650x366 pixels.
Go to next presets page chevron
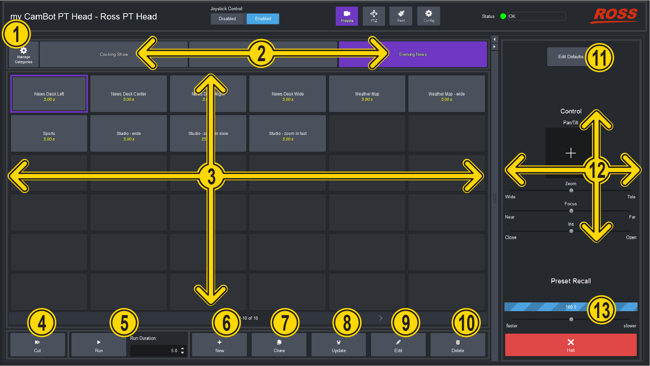coord(381,318)
